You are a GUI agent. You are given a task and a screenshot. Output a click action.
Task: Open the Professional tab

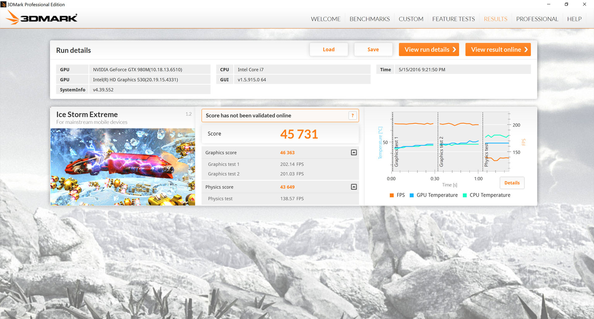pyautogui.click(x=537, y=19)
